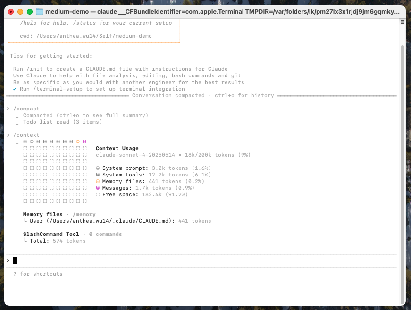411x310 pixels.
Task: Click the blue checkmark beside terminal-setup tip
Action: [x=15, y=89]
